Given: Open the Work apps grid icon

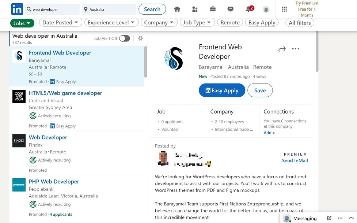Looking at the screenshot, I should point(284,9).
